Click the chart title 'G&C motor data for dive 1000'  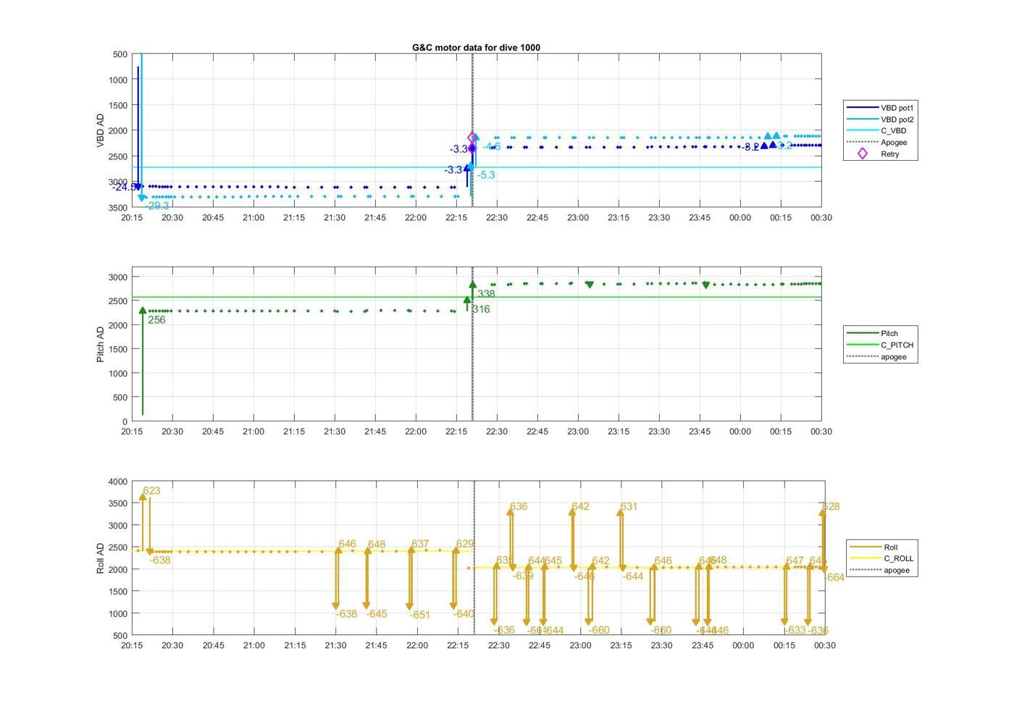pyautogui.click(x=476, y=48)
